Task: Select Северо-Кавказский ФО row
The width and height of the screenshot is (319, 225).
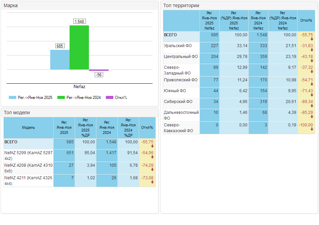Action: (x=239, y=128)
